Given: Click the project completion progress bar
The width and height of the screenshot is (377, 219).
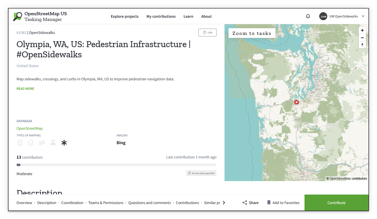Looking at the screenshot, I should pos(116,165).
